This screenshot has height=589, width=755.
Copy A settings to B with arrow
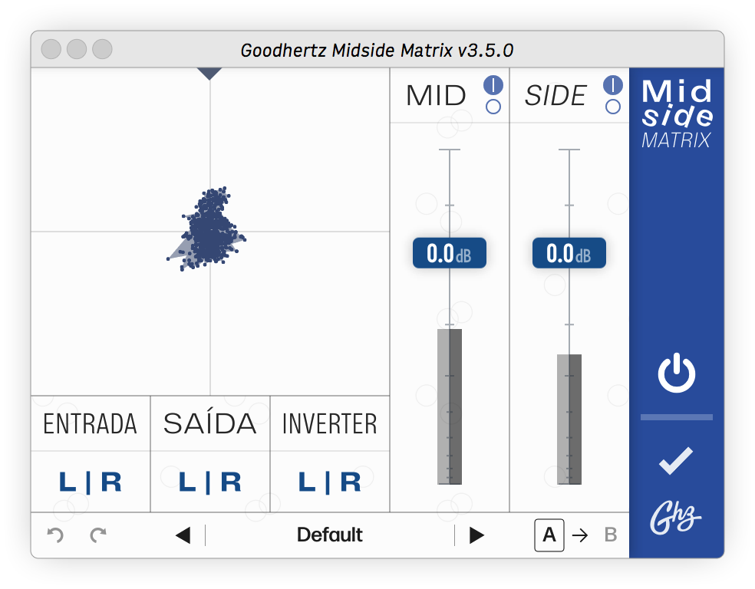click(580, 535)
